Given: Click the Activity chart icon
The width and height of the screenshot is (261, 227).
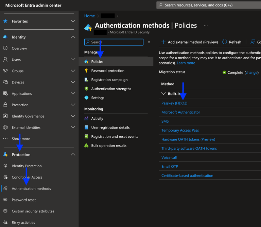Looking at the screenshot, I should (x=86, y=118).
